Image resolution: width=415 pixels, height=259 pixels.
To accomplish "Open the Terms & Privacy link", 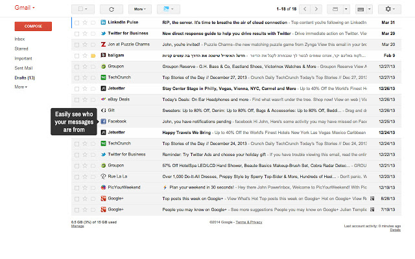I will point(249,222).
